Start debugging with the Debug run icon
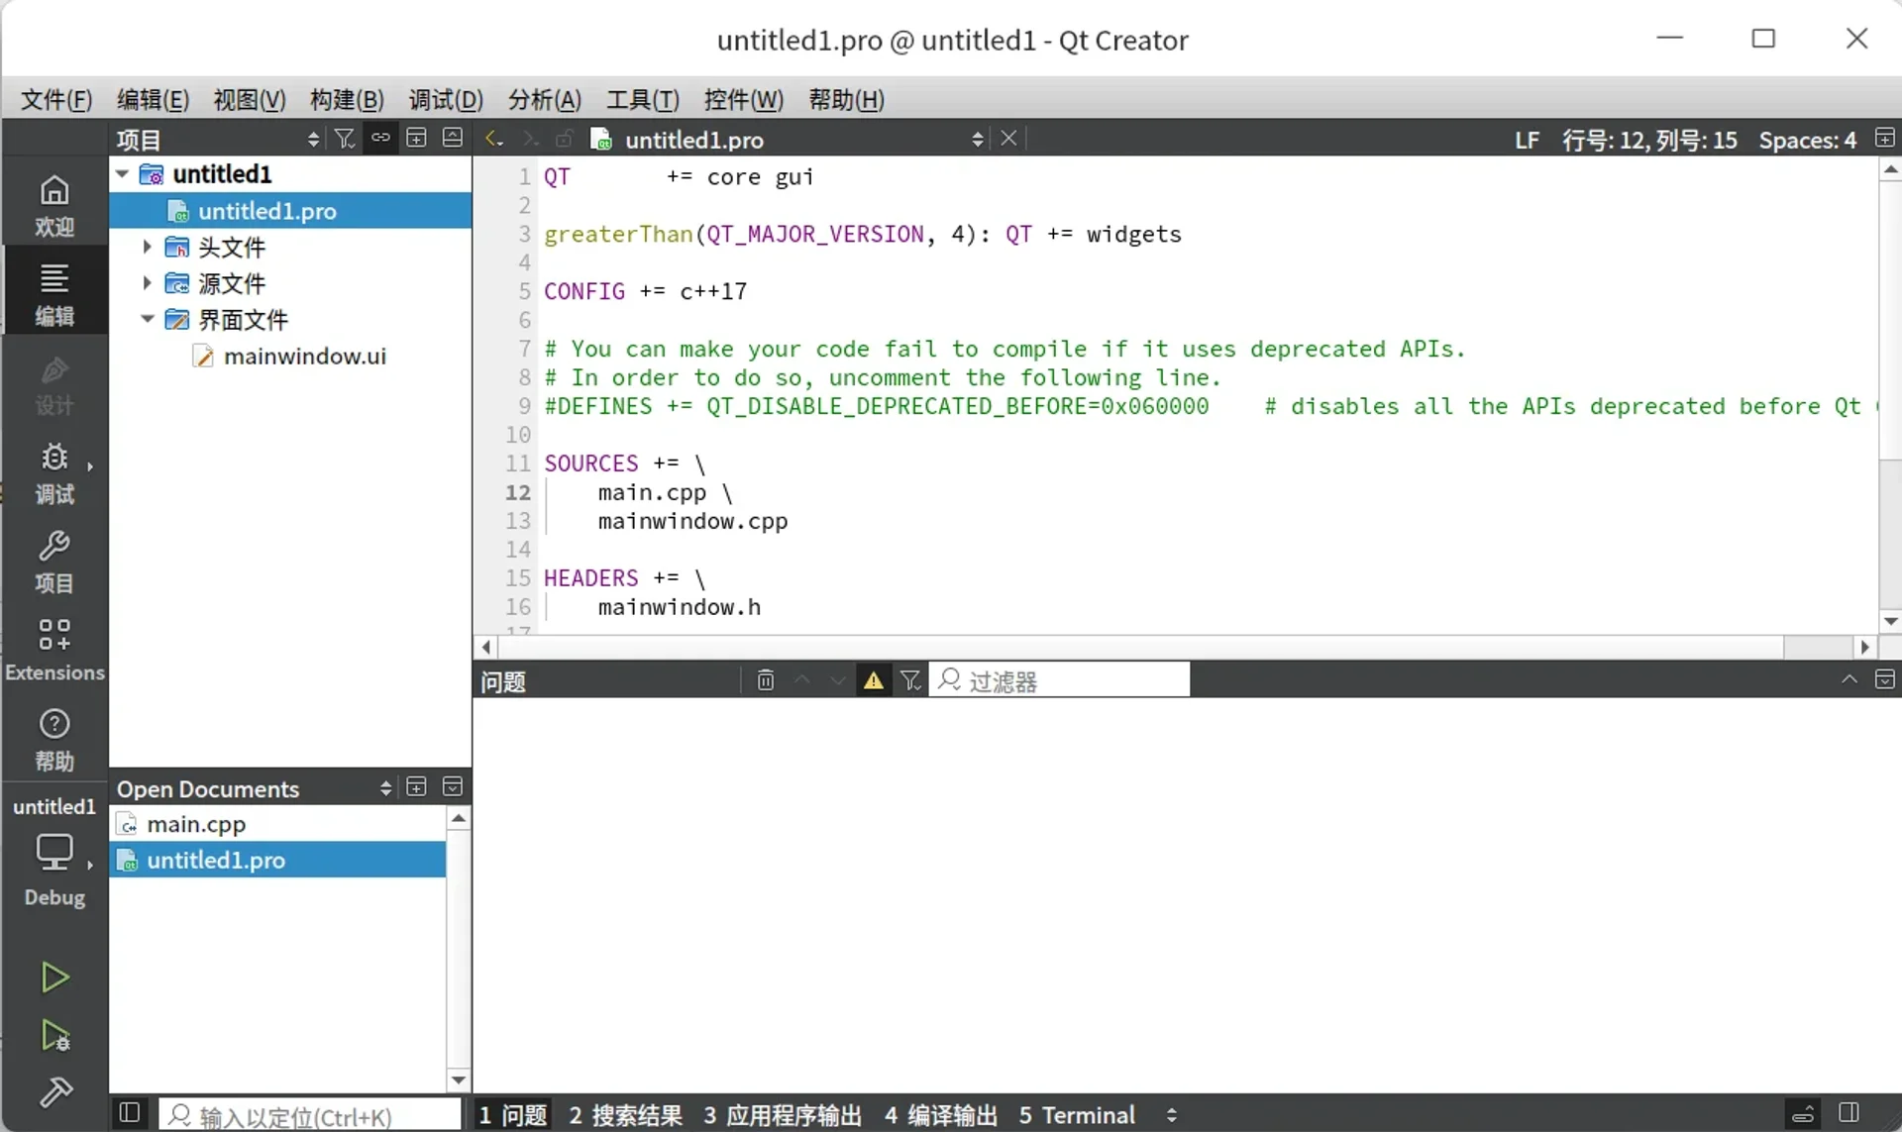 coord(55,1036)
